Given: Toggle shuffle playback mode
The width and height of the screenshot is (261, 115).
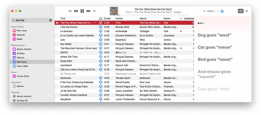Looking at the screenshot, I should click(x=70, y=11).
